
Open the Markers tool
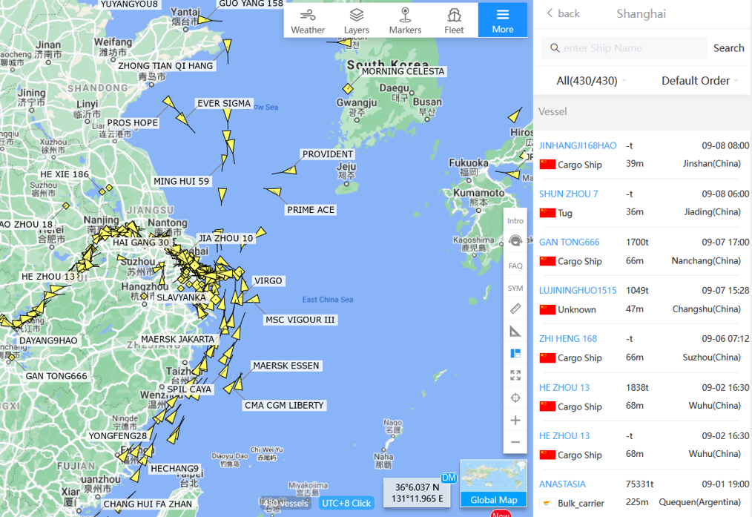point(405,21)
